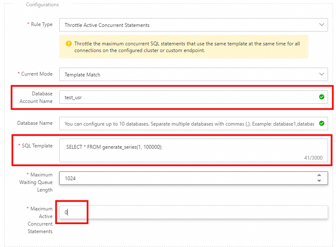Click the yellow warning icon in the notice

[x=68, y=44]
